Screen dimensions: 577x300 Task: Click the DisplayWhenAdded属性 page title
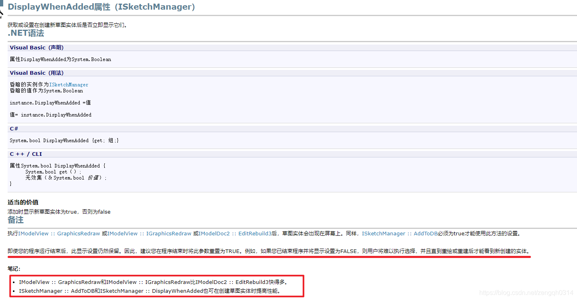(101, 7)
